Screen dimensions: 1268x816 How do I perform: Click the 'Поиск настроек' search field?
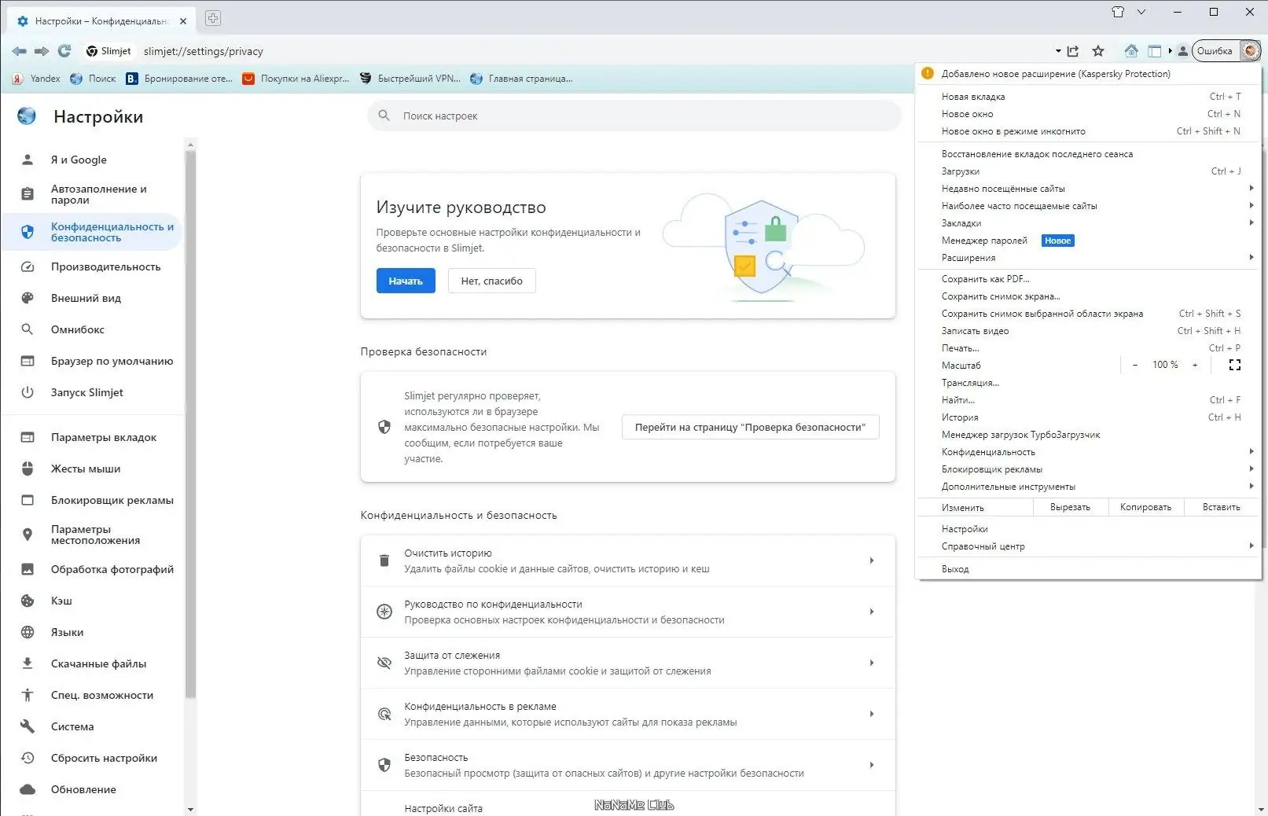click(634, 116)
